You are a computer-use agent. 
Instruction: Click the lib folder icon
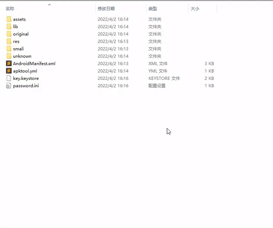point(9,27)
